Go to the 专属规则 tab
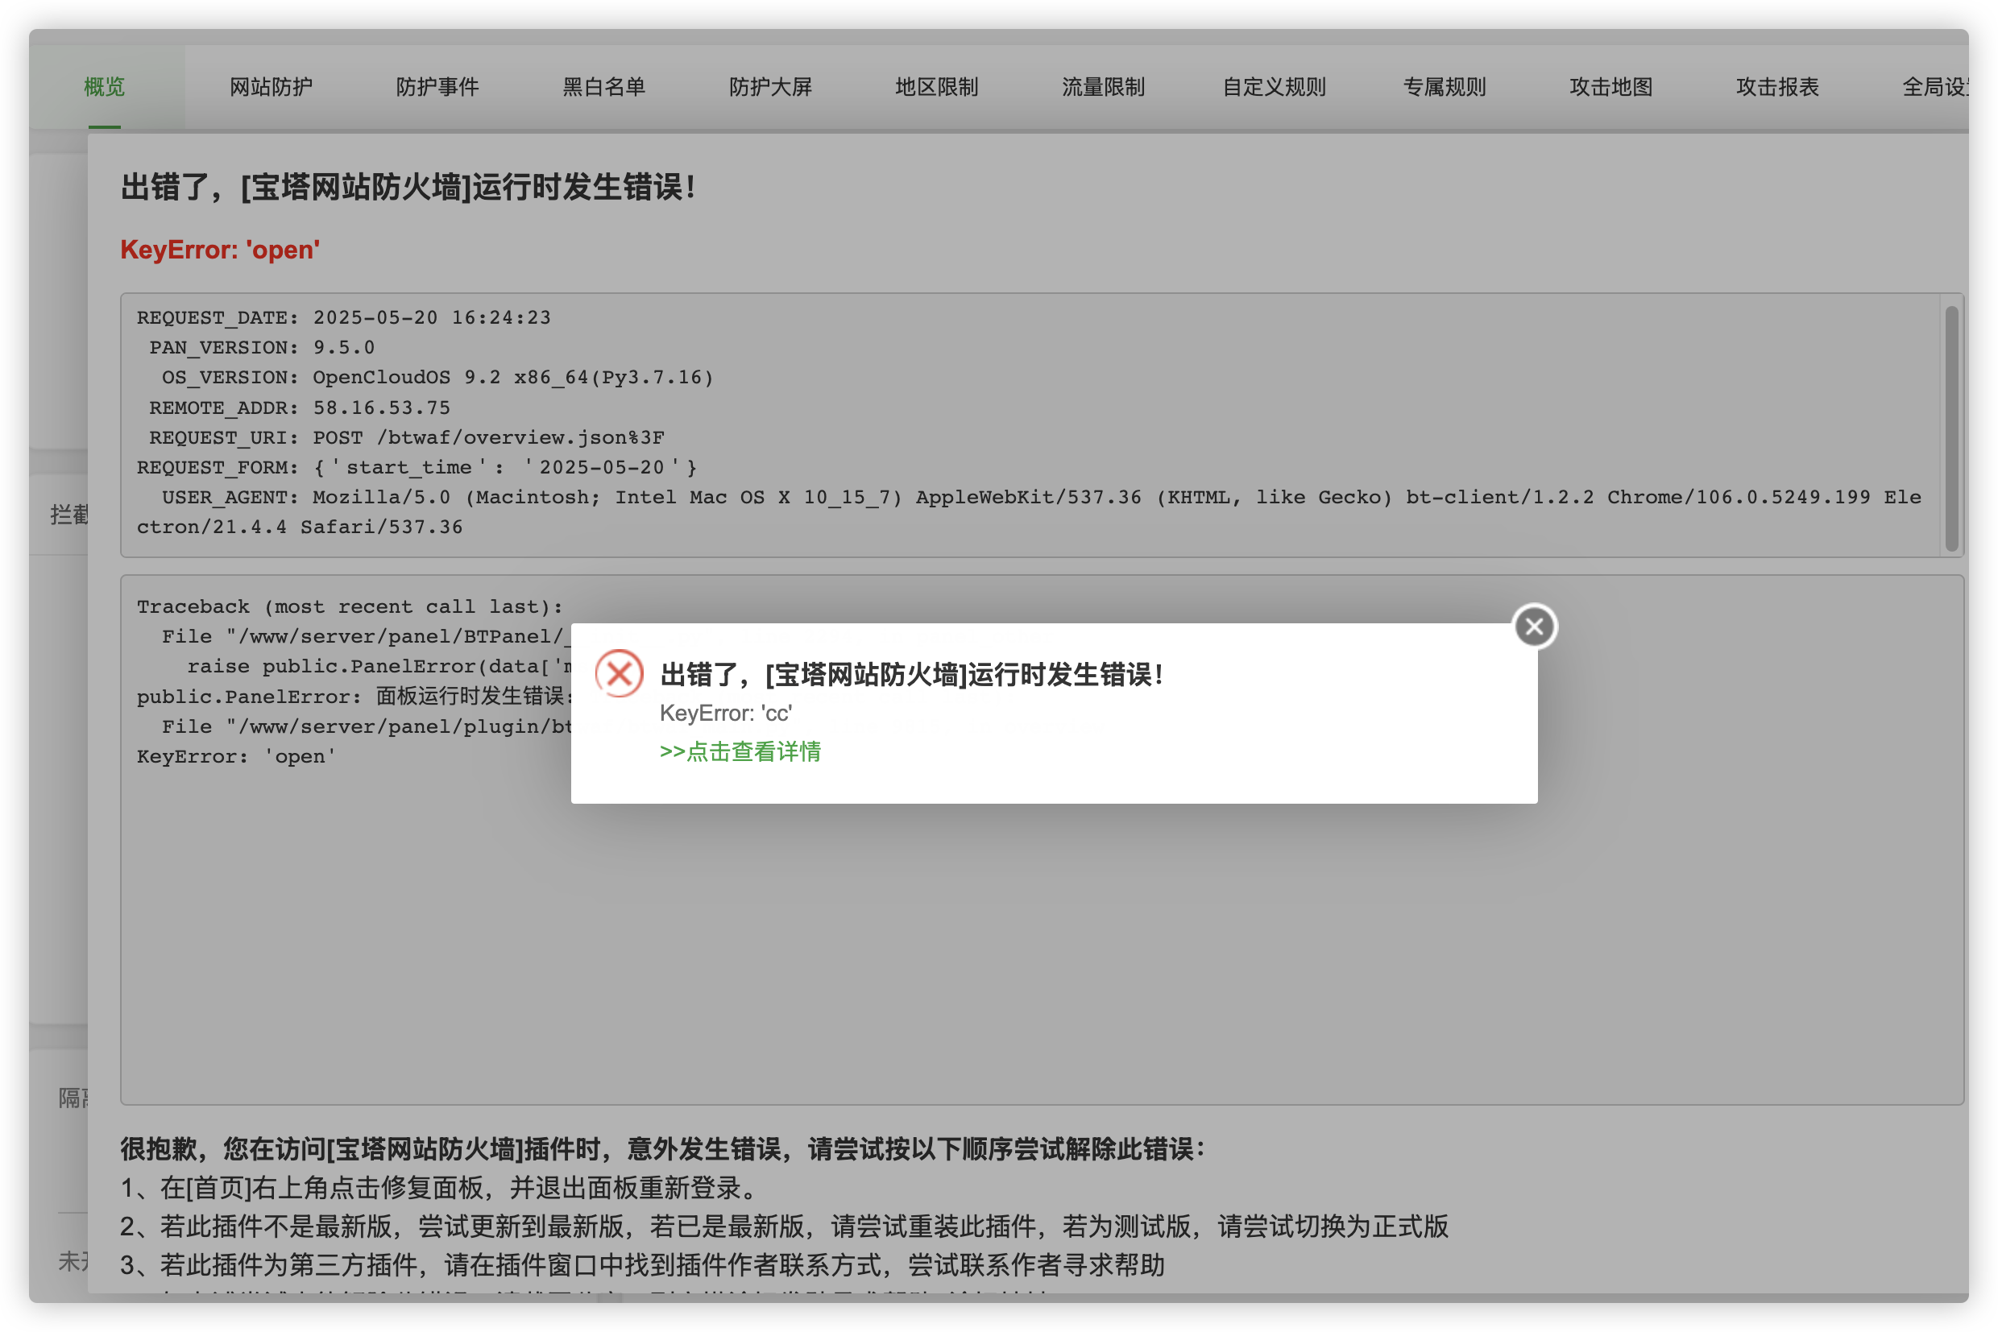The image size is (1998, 1332). click(1444, 87)
